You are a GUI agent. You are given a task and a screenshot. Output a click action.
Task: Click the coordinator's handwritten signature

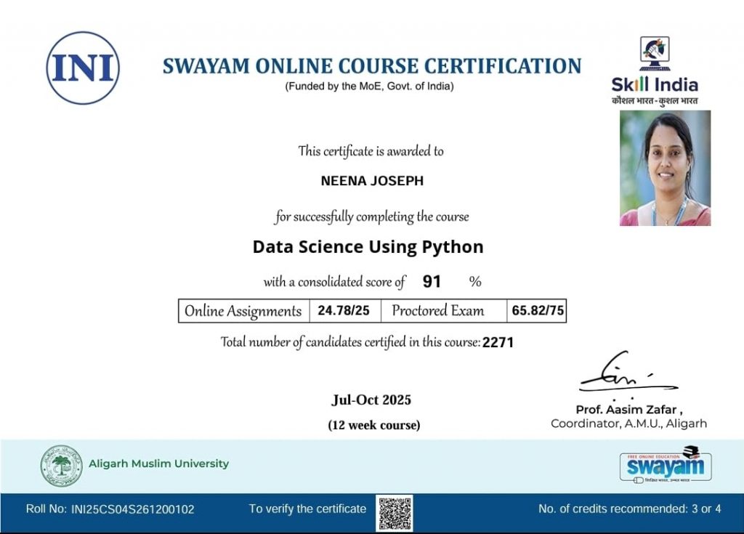pos(626,376)
